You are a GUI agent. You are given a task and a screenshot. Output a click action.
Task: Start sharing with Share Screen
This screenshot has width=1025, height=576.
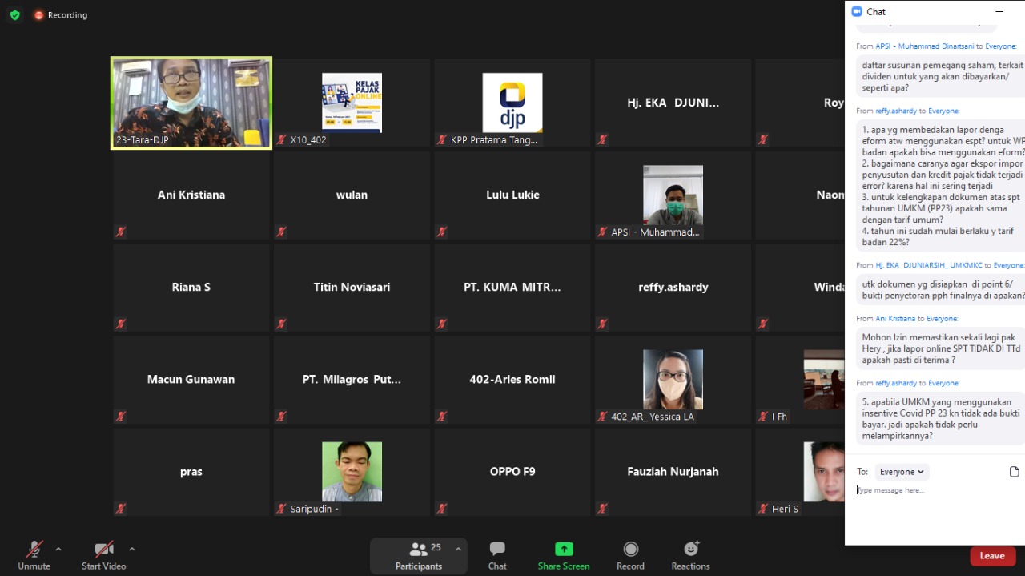click(564, 555)
